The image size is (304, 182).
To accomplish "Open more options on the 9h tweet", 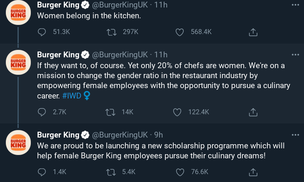I will (x=295, y=135).
